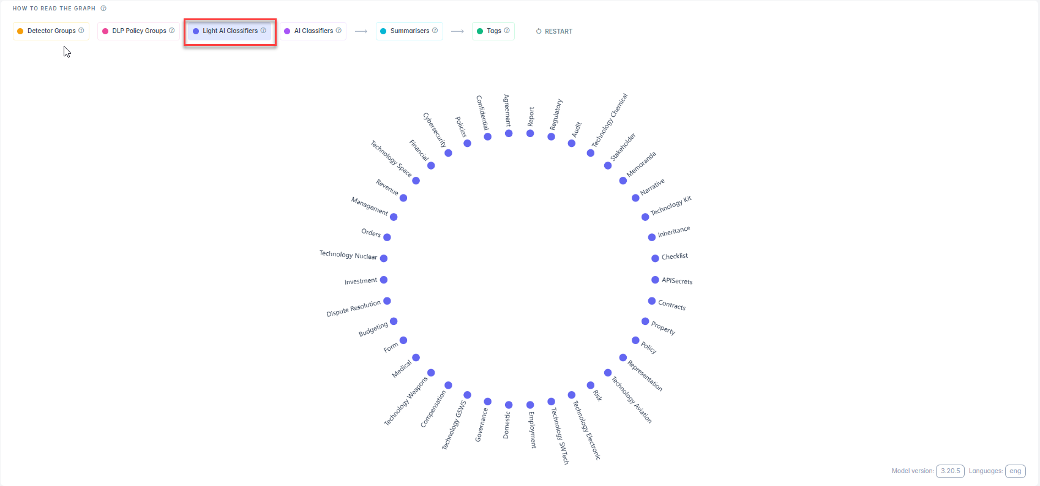Select the Technology Nuclear node
Viewport: 1040px width, 486px height.
(384, 258)
